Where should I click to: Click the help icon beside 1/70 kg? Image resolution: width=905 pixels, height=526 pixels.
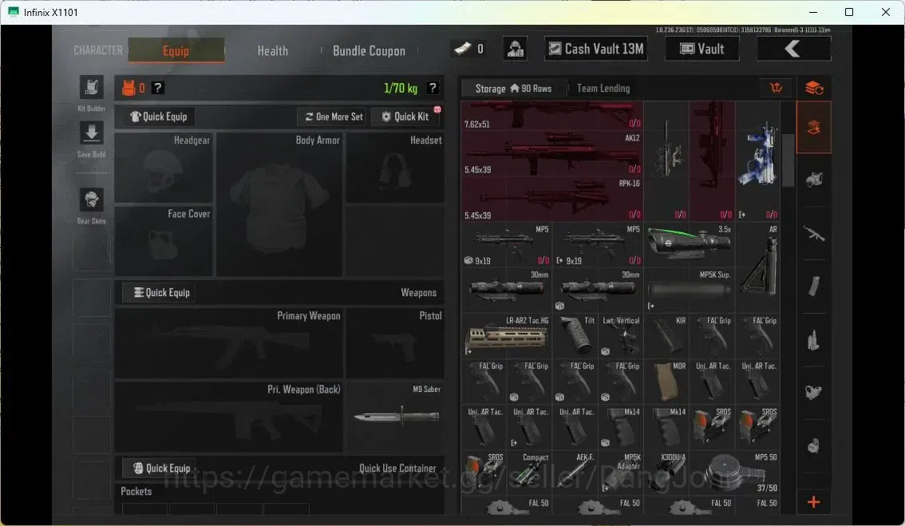pyautogui.click(x=433, y=88)
